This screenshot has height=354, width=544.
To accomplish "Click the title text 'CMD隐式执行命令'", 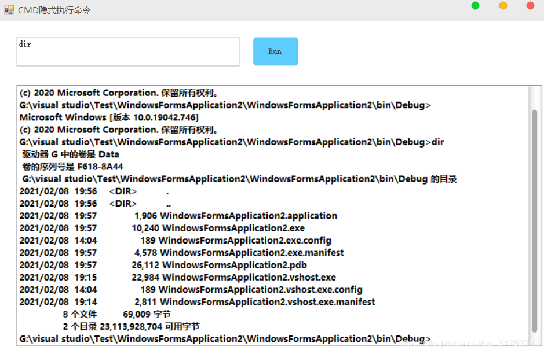I will pos(54,10).
